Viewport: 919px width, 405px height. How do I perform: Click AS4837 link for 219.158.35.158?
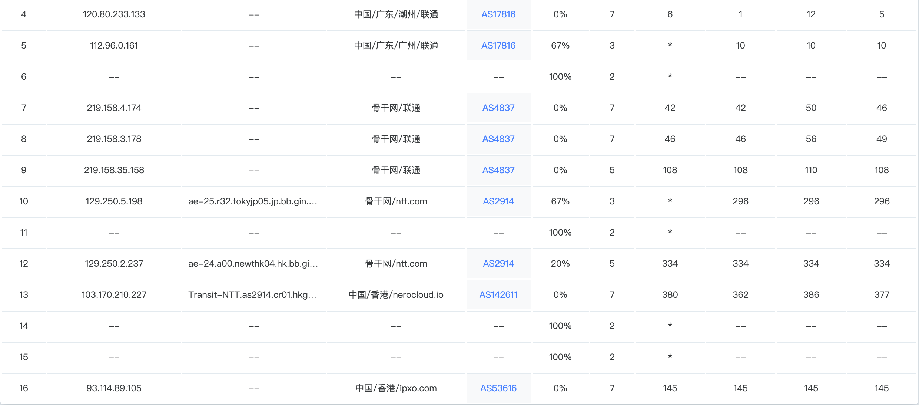(x=498, y=170)
